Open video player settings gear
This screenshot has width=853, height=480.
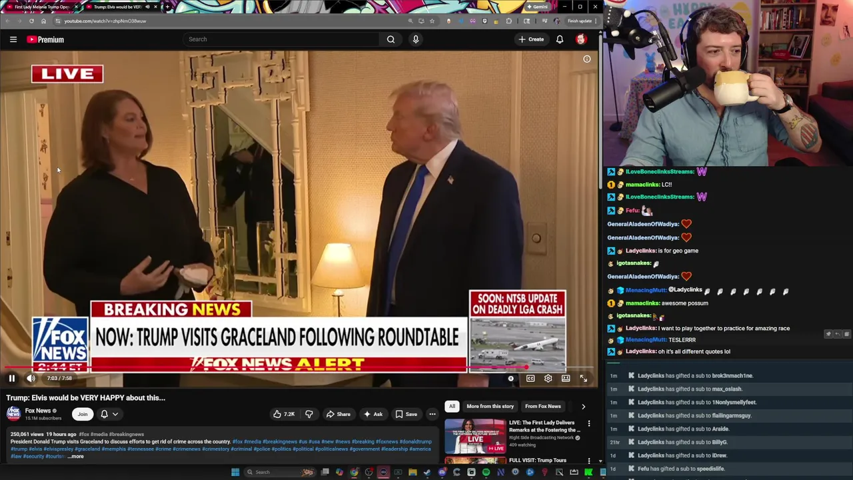(548, 378)
